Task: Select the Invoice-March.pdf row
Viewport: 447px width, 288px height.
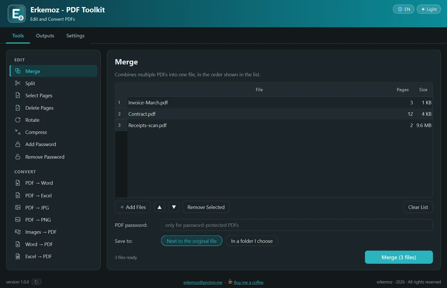Action: [274, 103]
